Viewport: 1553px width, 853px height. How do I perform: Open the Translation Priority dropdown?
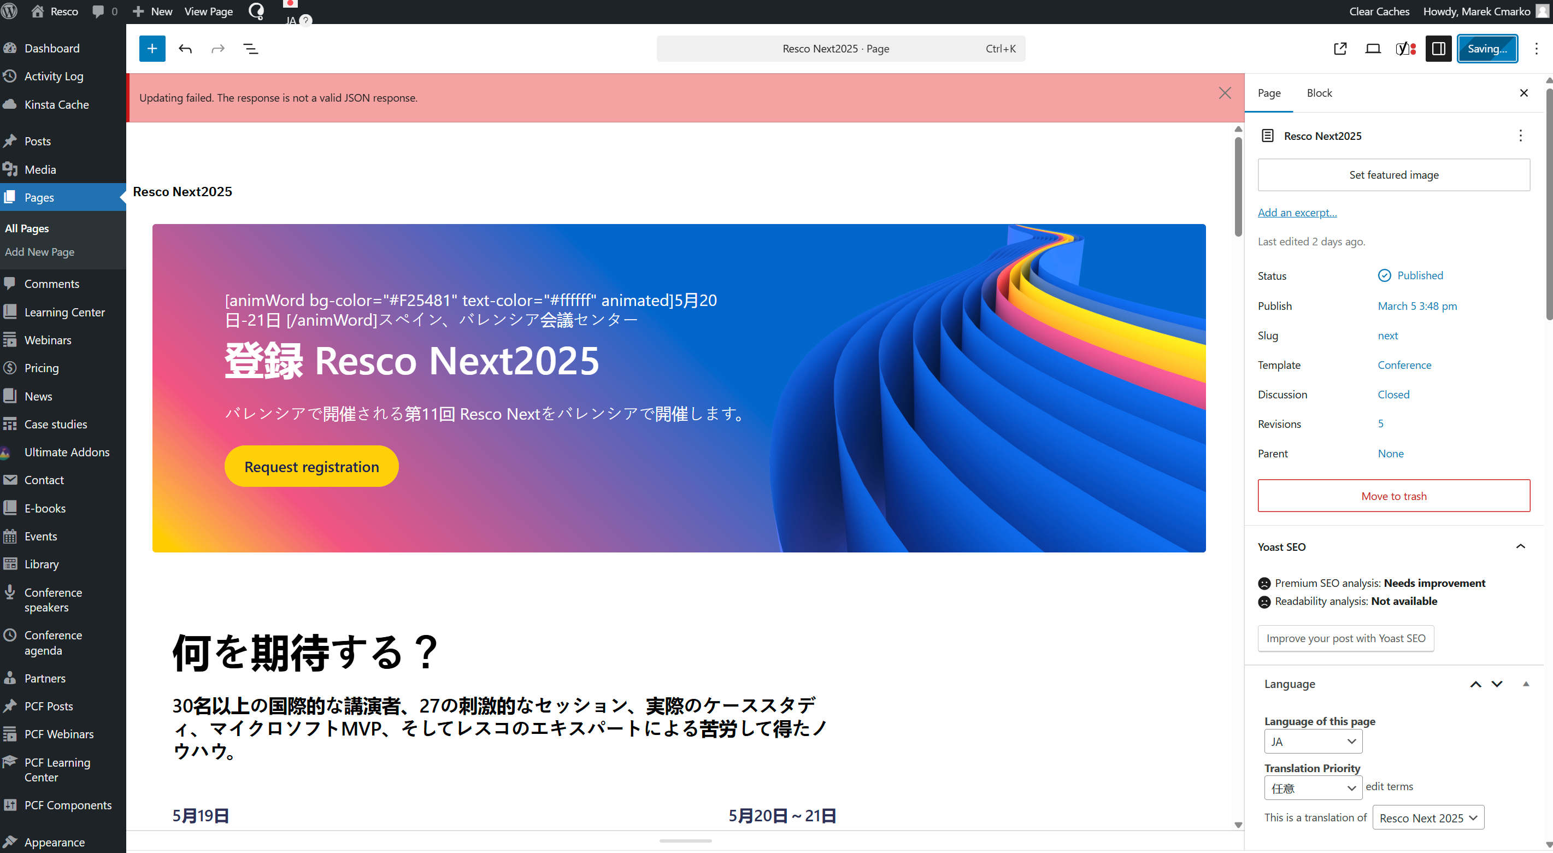1313,788
